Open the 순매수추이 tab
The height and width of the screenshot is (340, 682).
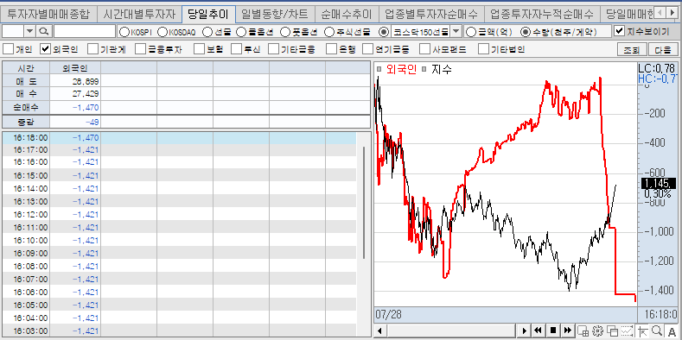(x=347, y=15)
